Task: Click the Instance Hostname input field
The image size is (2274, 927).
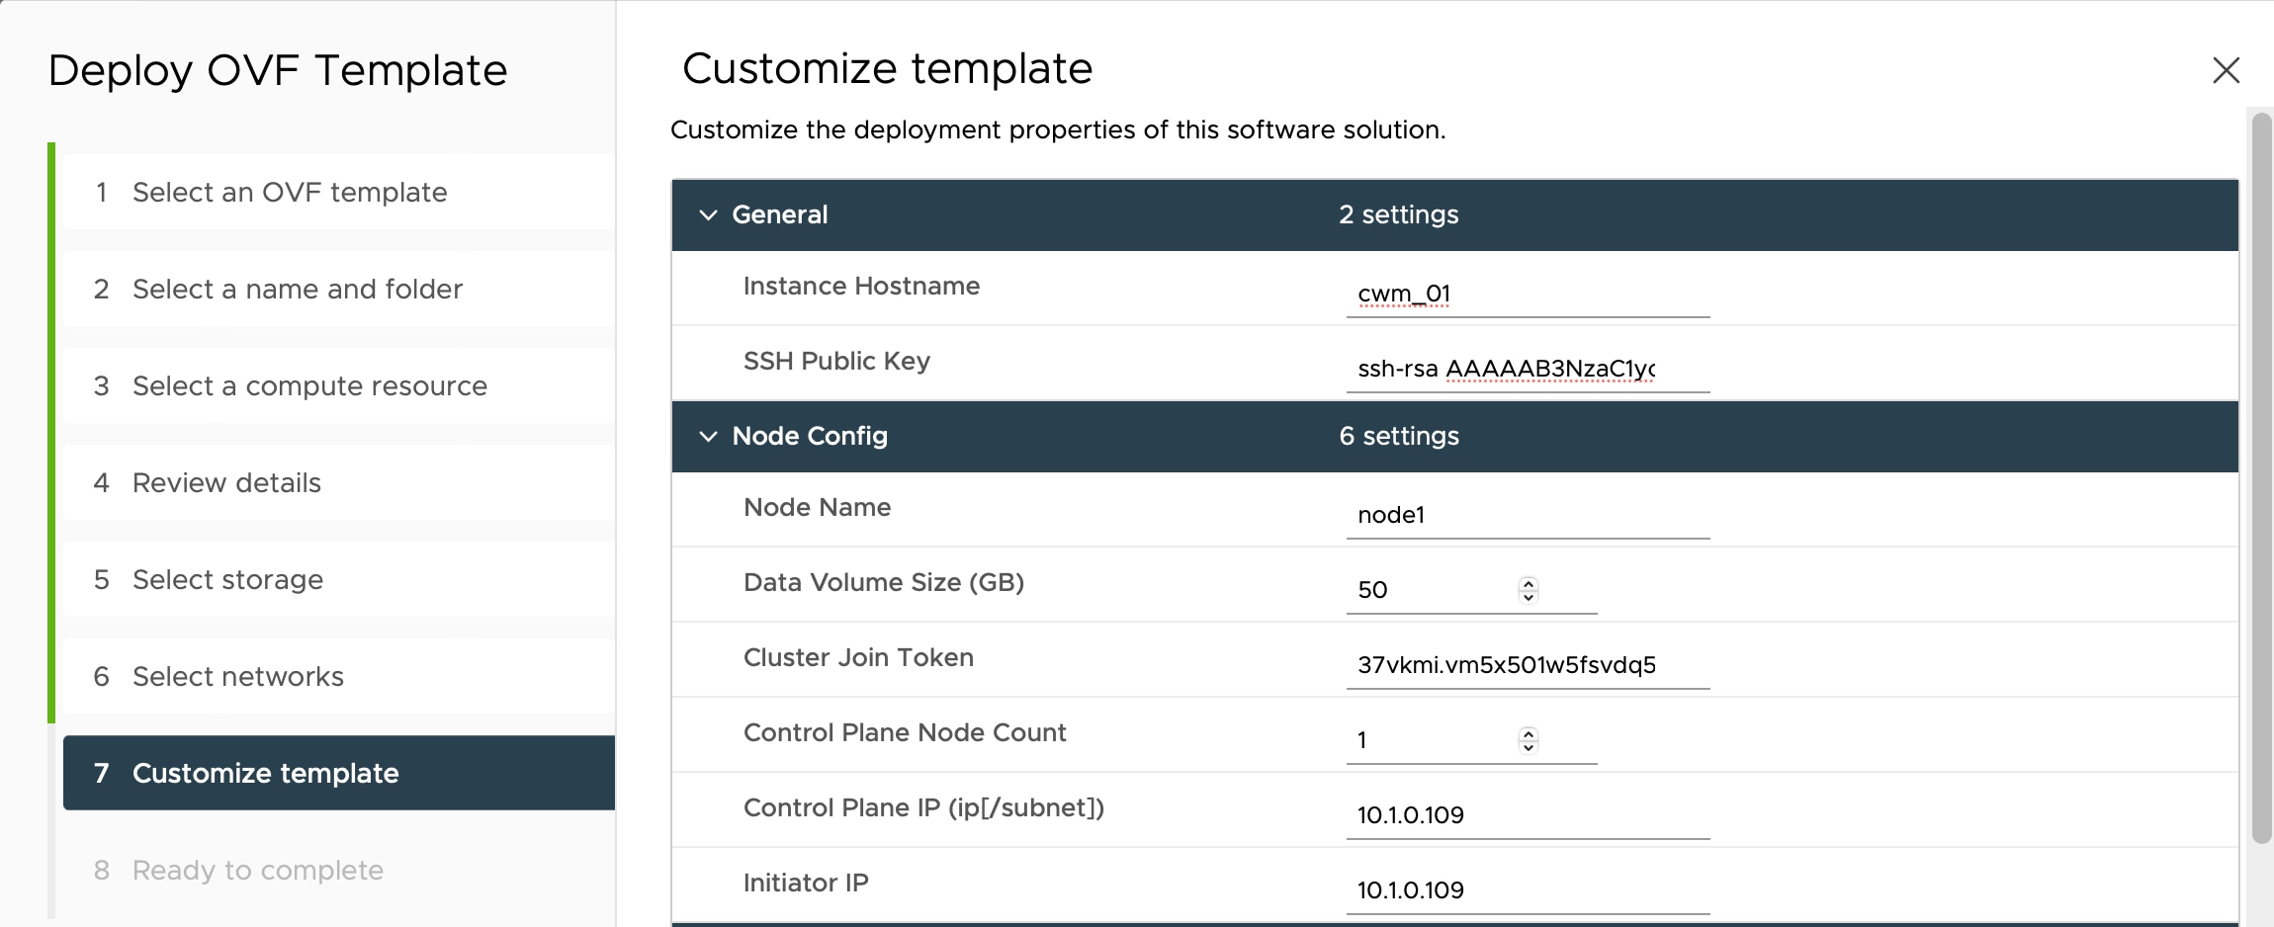Action: click(x=1527, y=294)
